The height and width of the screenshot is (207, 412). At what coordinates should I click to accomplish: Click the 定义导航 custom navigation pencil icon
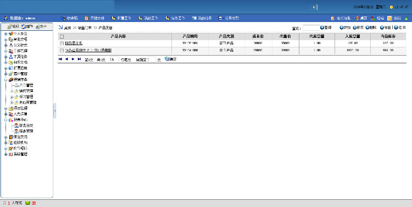[333, 18]
